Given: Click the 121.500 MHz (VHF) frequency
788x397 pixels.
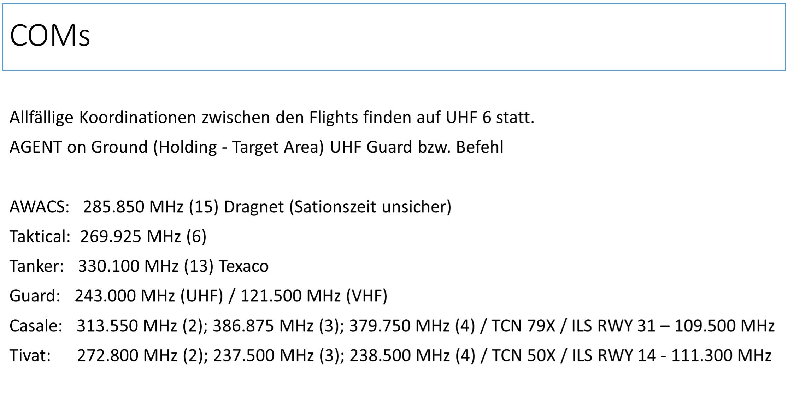Looking at the screenshot, I should click(314, 296).
